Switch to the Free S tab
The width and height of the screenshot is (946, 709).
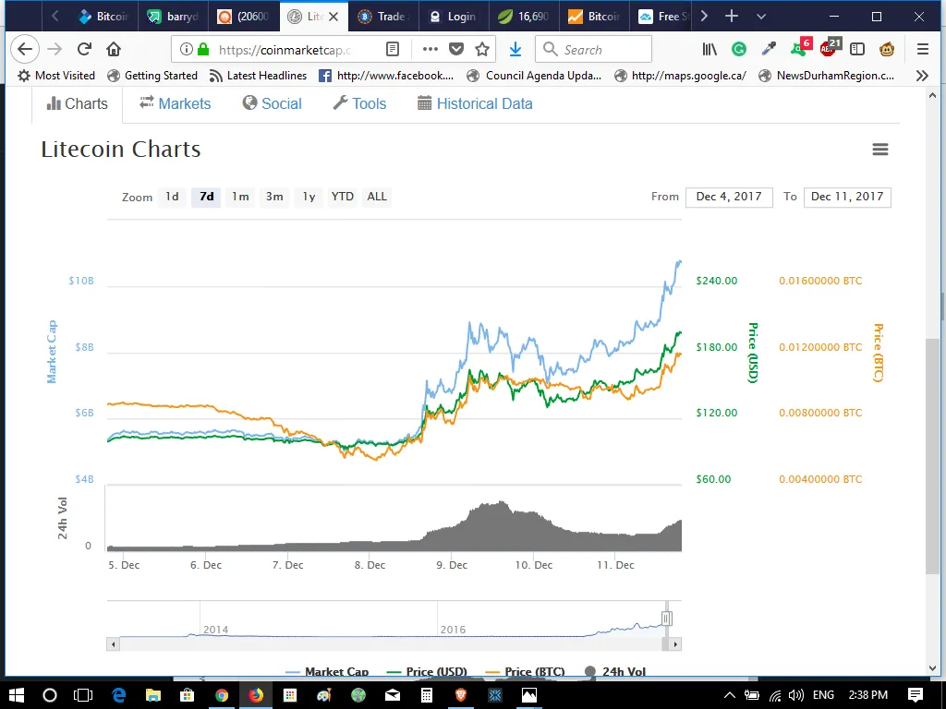[x=663, y=17]
